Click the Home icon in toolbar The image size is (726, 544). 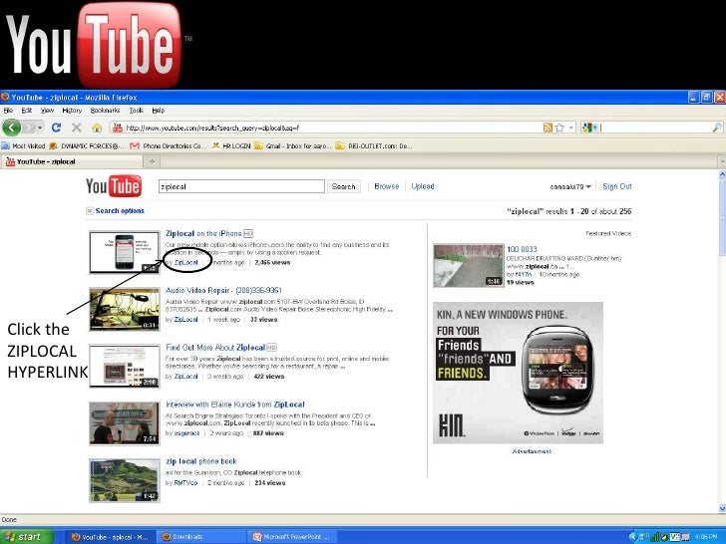tap(97, 128)
